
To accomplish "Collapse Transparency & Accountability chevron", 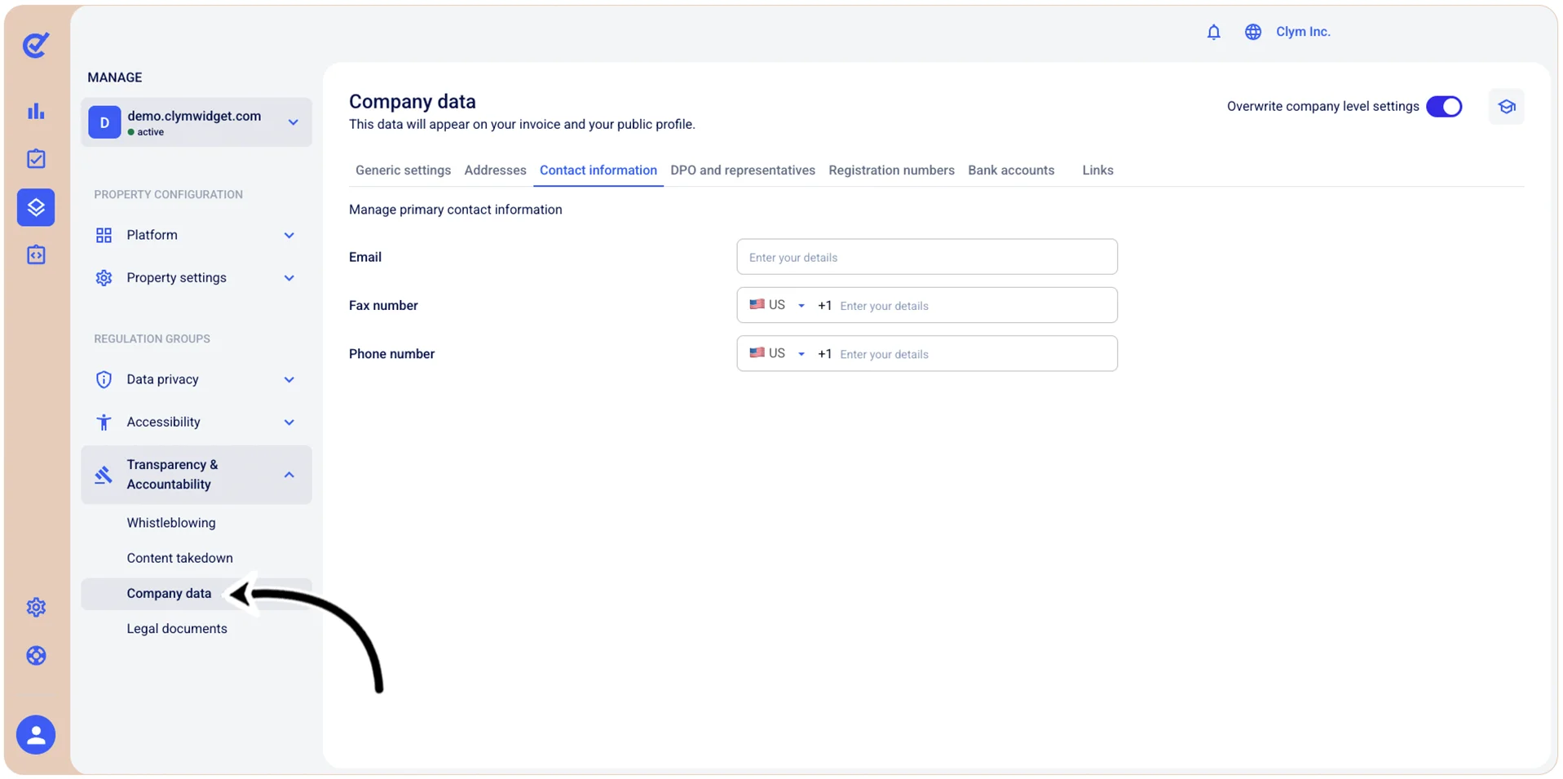I will click(x=289, y=475).
